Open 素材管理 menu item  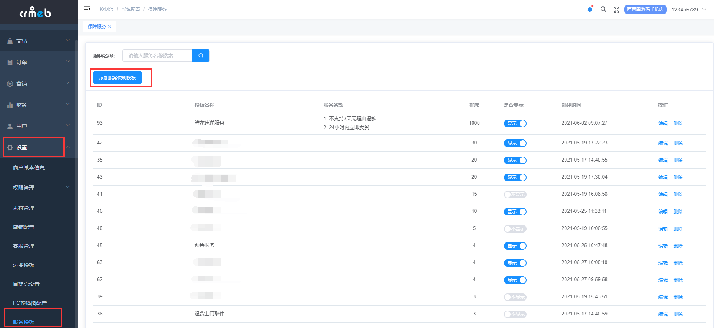coord(24,208)
